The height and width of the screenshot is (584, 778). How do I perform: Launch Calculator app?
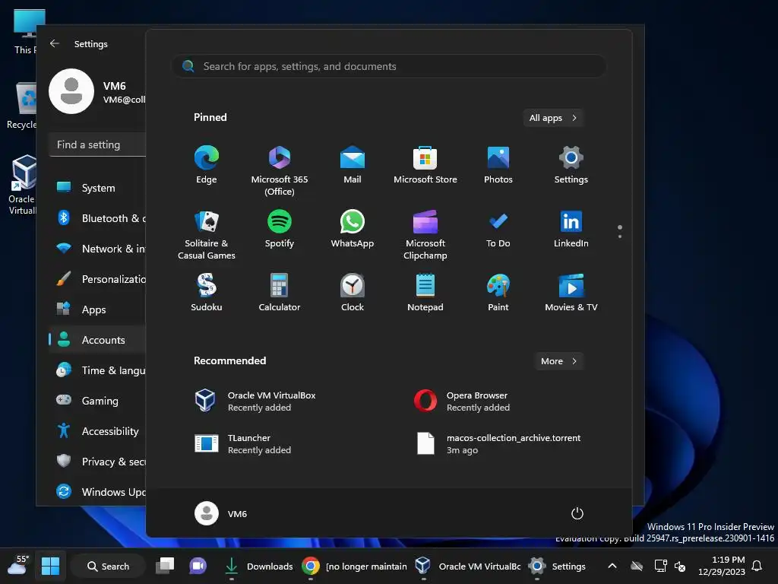point(280,293)
